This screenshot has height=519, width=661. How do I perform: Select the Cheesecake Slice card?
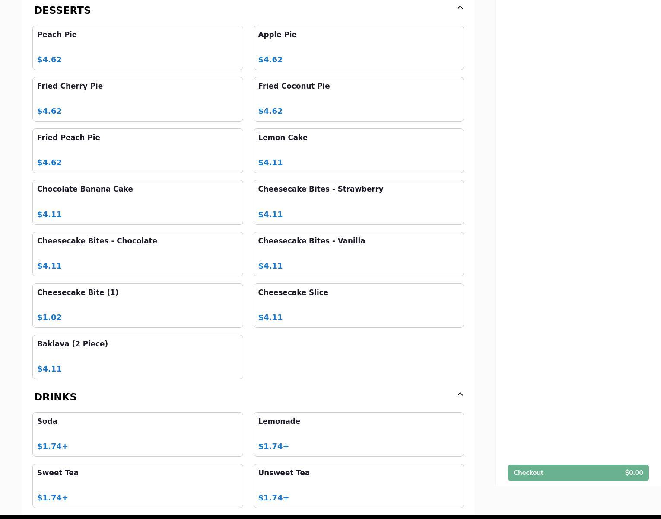tap(359, 305)
